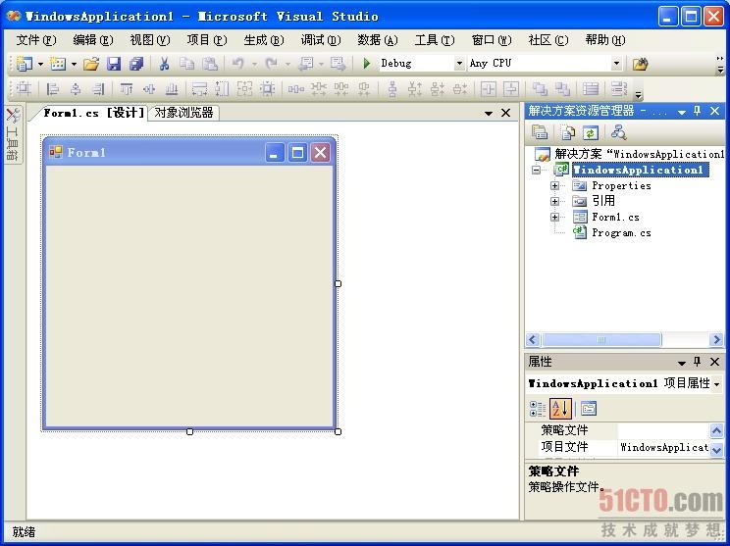Click the find-in-files folder icon after Any CPU
Viewport: 730px width, 546px height.
coord(640,64)
